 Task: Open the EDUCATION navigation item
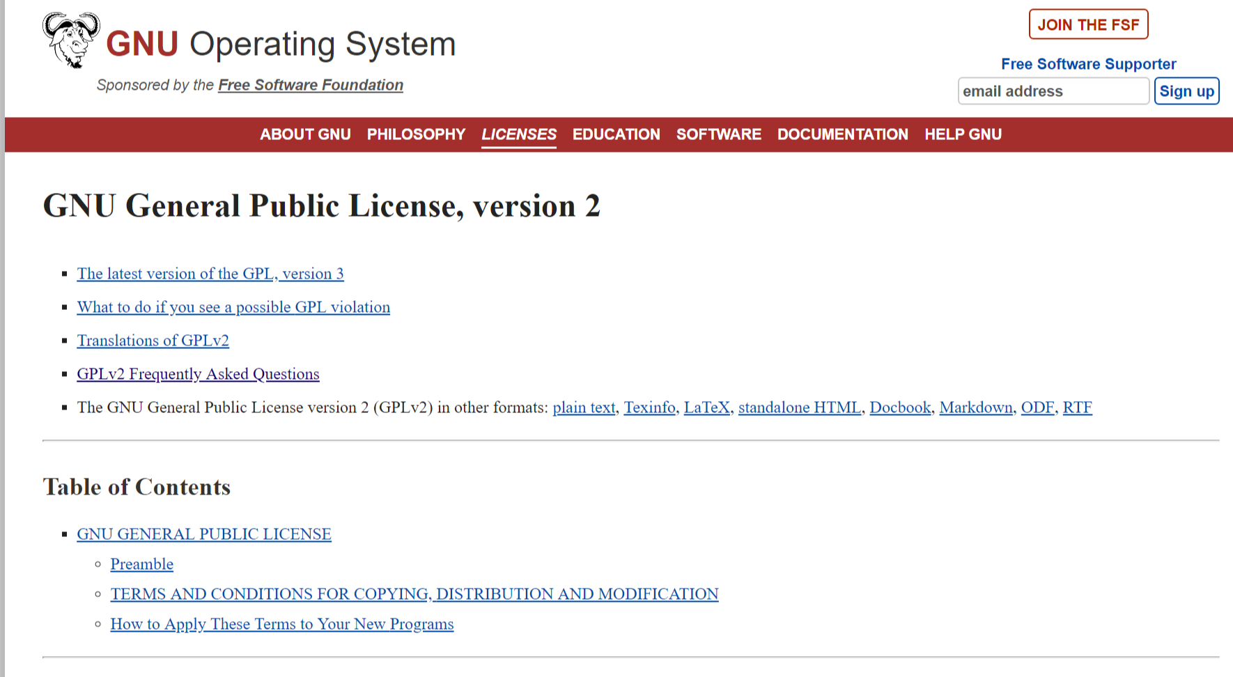[616, 134]
